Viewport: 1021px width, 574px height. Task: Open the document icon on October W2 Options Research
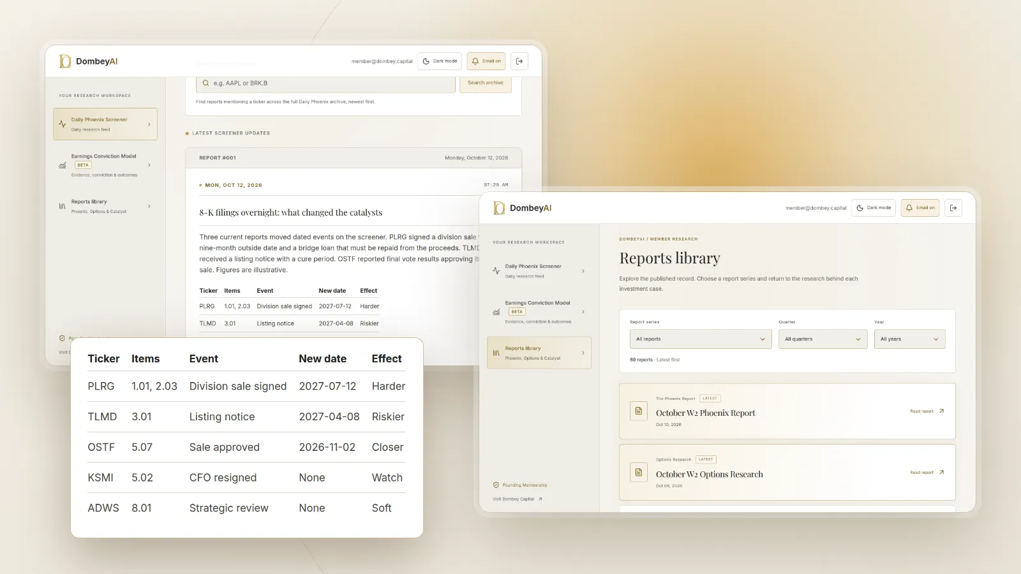[x=638, y=473]
